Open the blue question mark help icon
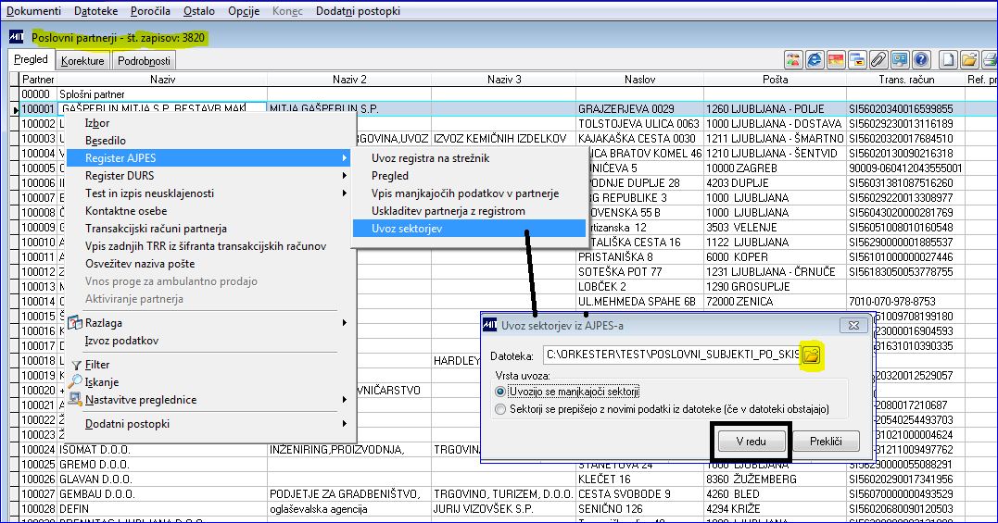Image resolution: width=998 pixels, height=523 pixels. pyautogui.click(x=920, y=60)
